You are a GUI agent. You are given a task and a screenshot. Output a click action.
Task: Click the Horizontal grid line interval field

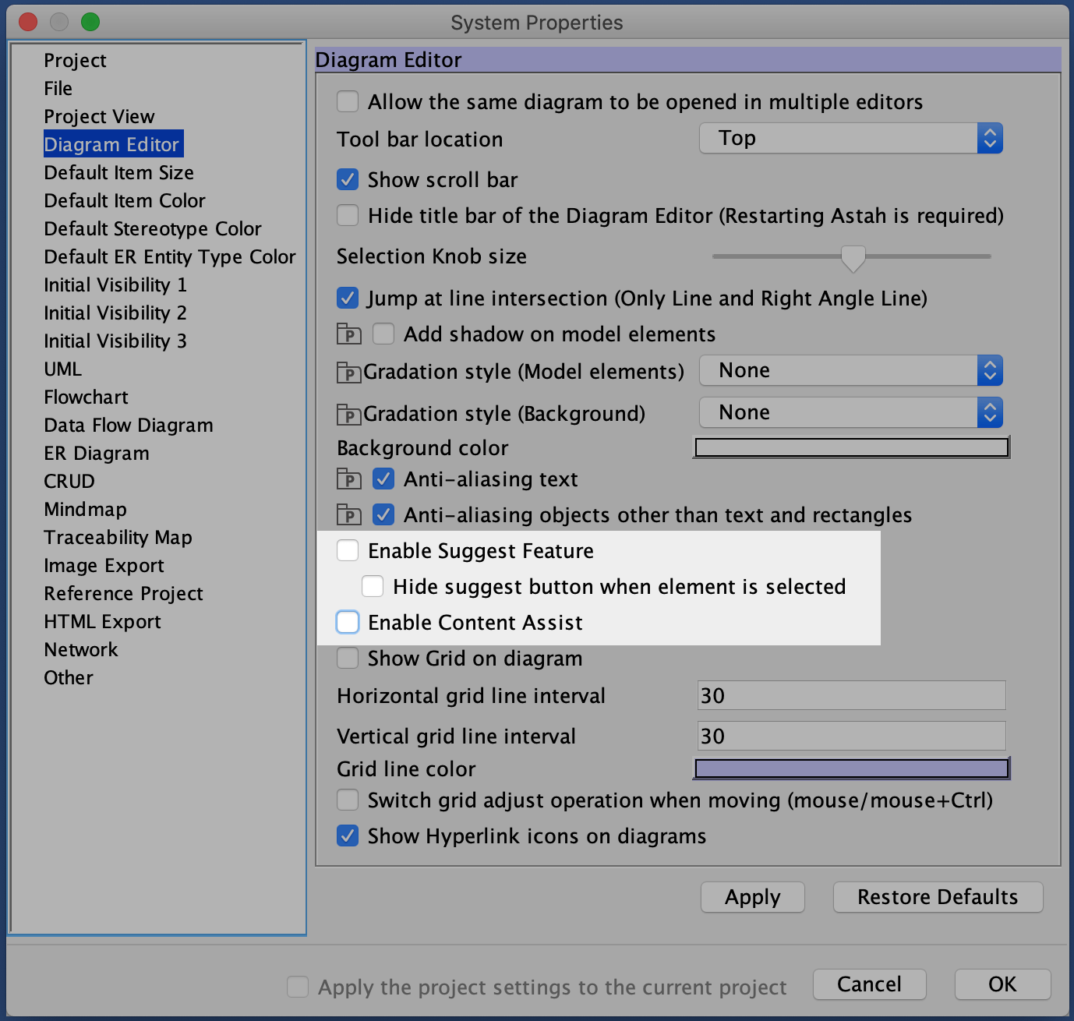[851, 695]
